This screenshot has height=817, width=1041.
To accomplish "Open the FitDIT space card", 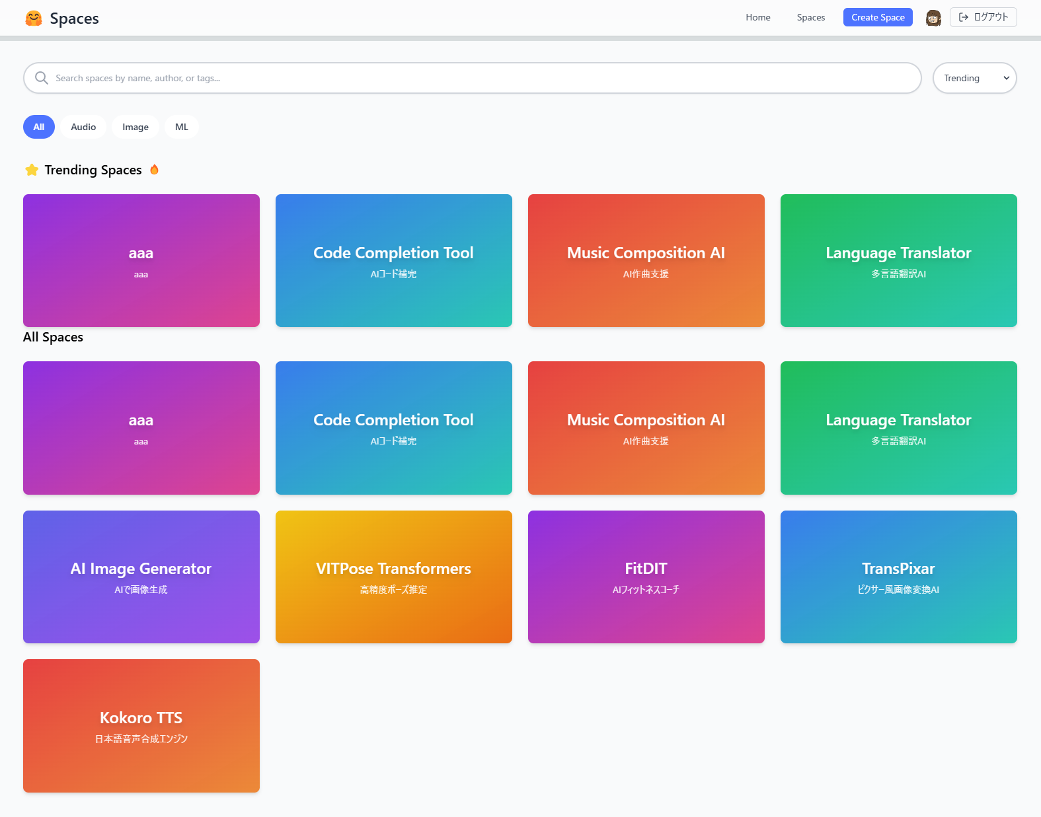I will click(646, 577).
